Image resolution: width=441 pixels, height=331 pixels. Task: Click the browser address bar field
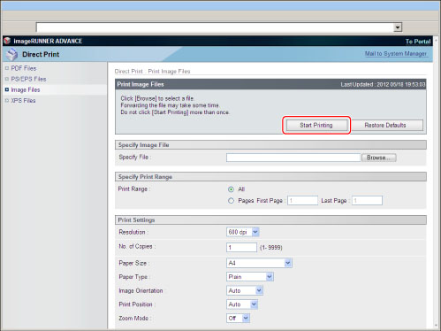pyautogui.click(x=215, y=27)
